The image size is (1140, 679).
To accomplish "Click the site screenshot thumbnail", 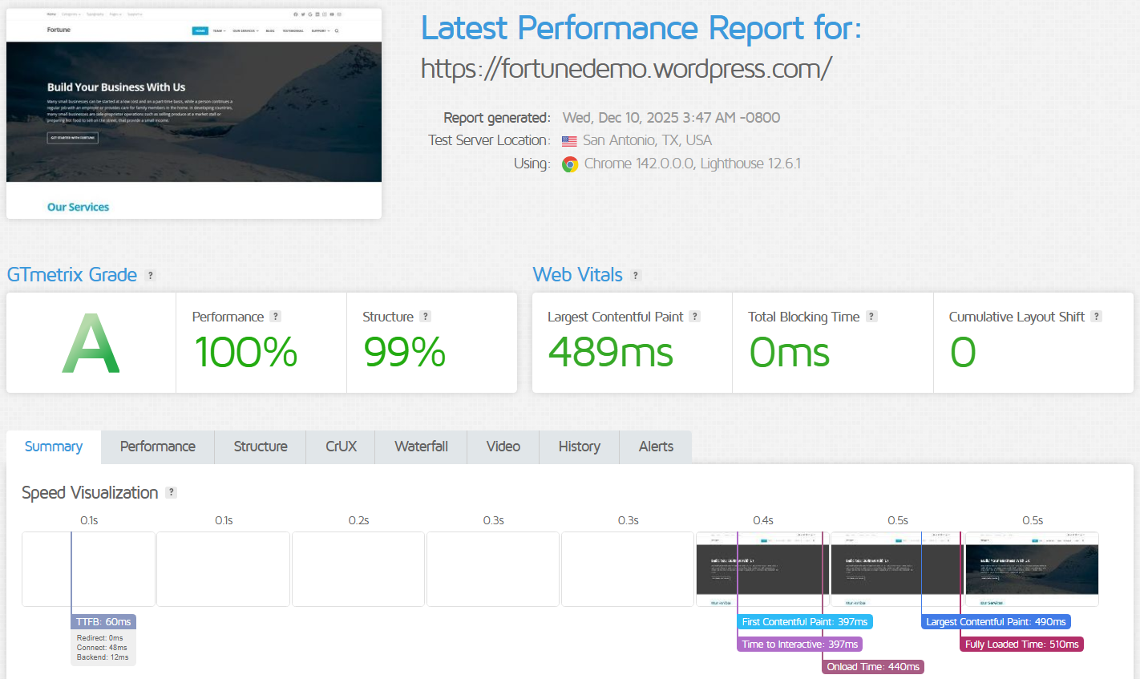I will [194, 113].
